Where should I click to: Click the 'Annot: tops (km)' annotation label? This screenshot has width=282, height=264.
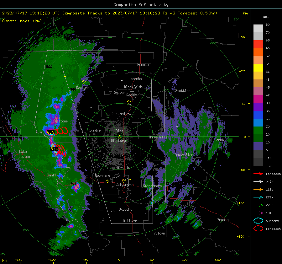pos(22,21)
